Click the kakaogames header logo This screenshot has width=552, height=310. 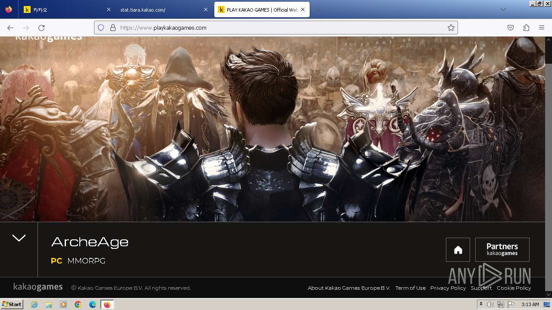(x=48, y=38)
